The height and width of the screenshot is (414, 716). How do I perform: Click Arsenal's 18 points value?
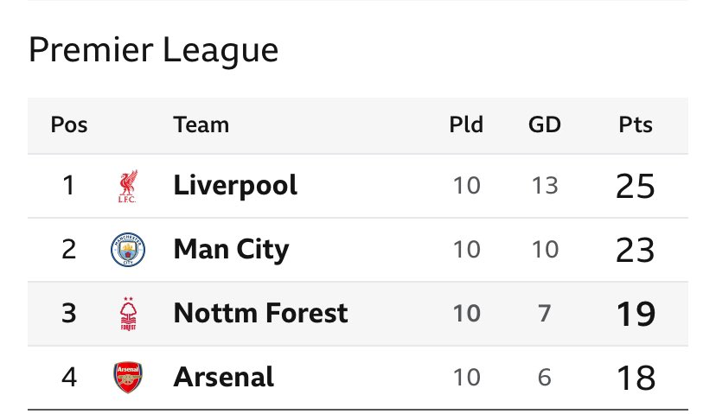636,378
